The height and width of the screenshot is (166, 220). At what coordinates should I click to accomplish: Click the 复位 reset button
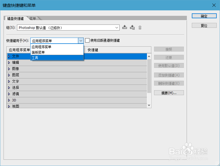(204, 25)
